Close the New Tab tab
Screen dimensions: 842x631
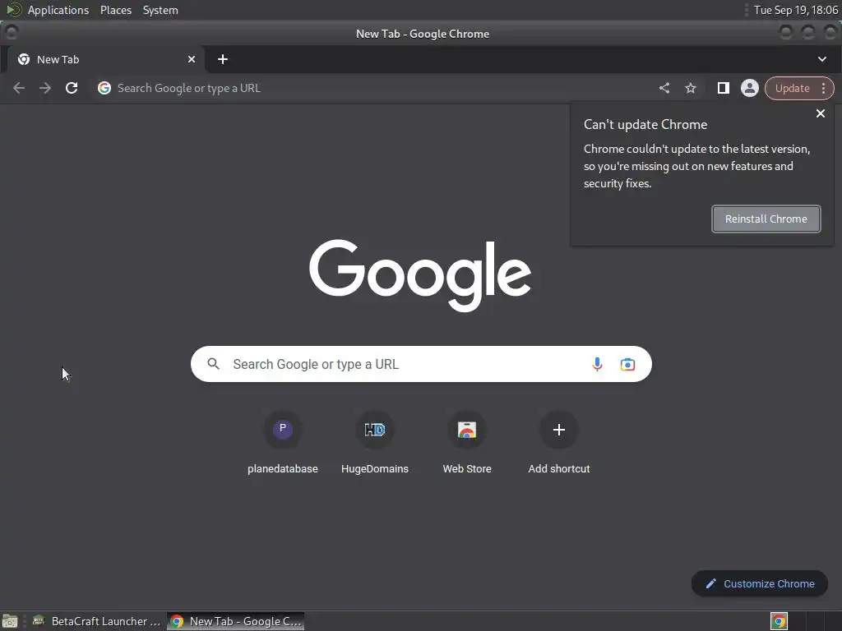pos(191,59)
